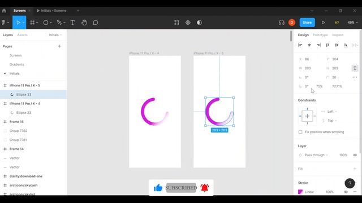Open the Prototype tab
Image resolution: width=362 pixels, height=203 pixels.
tap(320, 35)
